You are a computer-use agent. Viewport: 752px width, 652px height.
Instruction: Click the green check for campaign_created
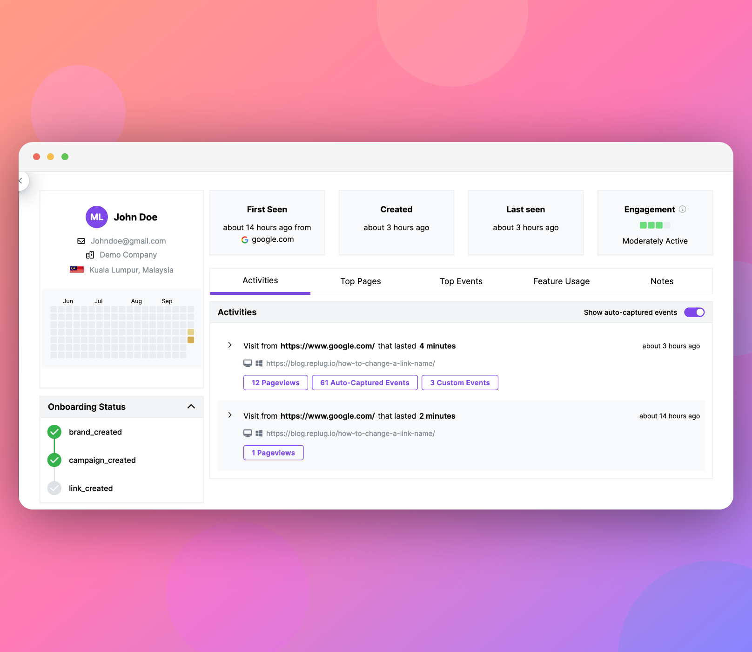[54, 460]
